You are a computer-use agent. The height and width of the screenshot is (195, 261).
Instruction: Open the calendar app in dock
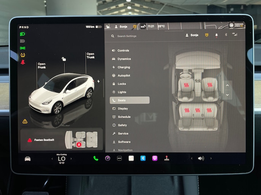[x=131, y=158]
